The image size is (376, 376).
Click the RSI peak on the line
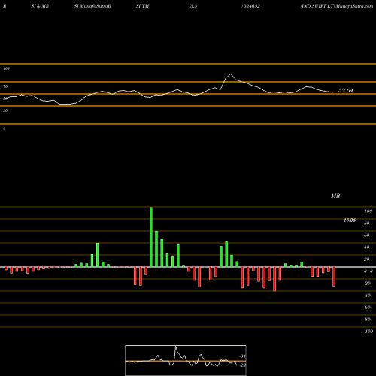pyautogui.click(x=231, y=74)
